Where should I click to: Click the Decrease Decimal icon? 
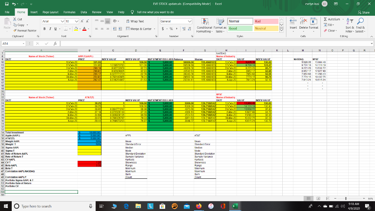[189, 29]
